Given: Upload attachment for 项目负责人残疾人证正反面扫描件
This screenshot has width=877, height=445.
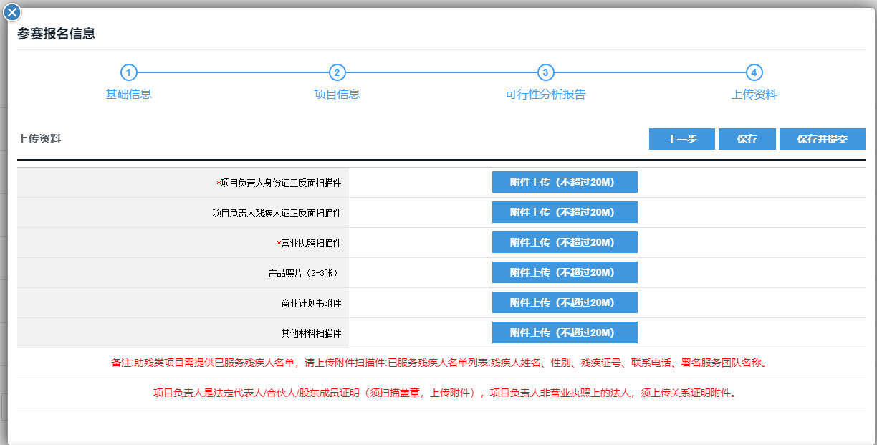Looking at the screenshot, I should [565, 212].
